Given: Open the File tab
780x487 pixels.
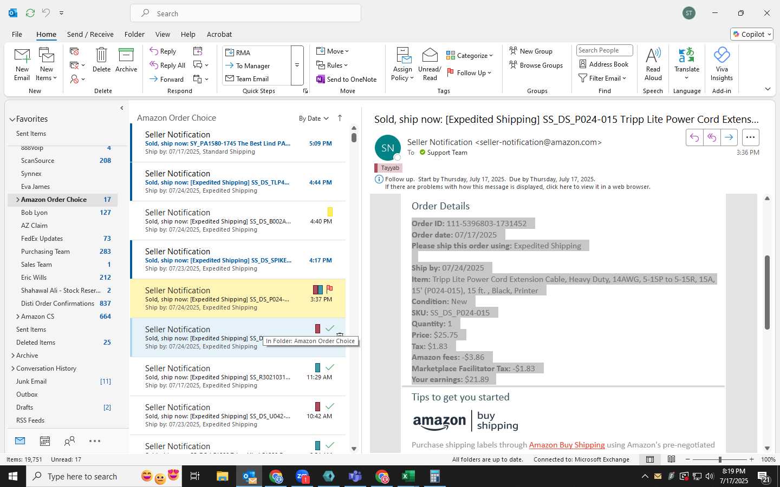Looking at the screenshot, I should tap(17, 34).
